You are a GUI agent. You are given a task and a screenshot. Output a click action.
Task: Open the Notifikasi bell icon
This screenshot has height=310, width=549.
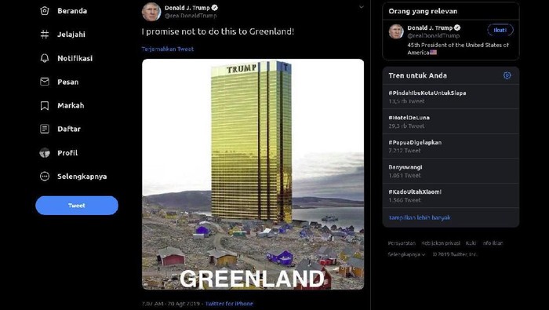[45, 58]
